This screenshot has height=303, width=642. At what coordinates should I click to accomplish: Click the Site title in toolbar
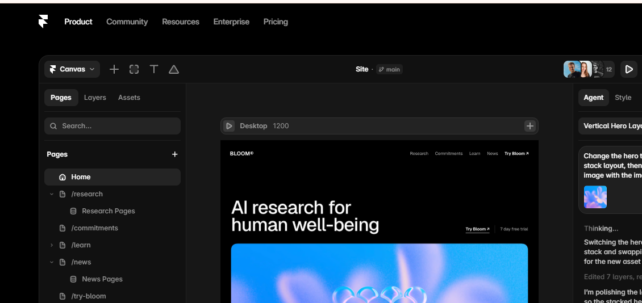click(362, 70)
